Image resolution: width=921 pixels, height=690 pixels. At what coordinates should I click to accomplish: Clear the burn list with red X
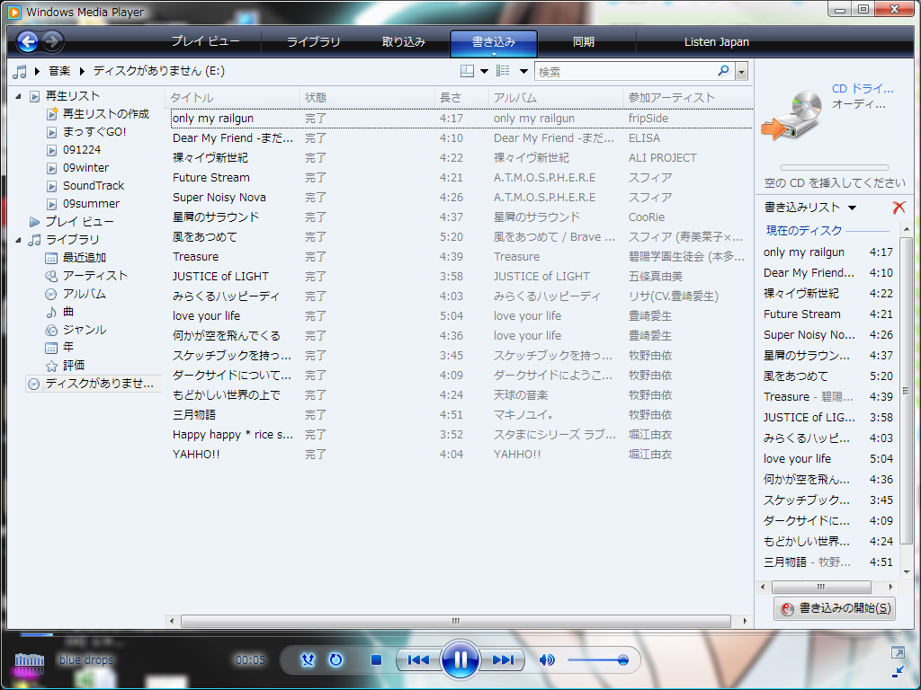click(x=899, y=208)
